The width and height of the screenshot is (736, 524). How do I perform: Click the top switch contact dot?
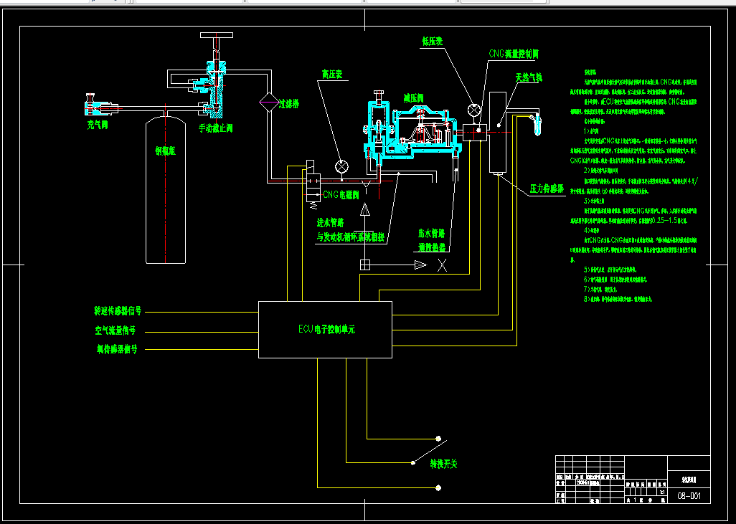[x=438, y=439]
